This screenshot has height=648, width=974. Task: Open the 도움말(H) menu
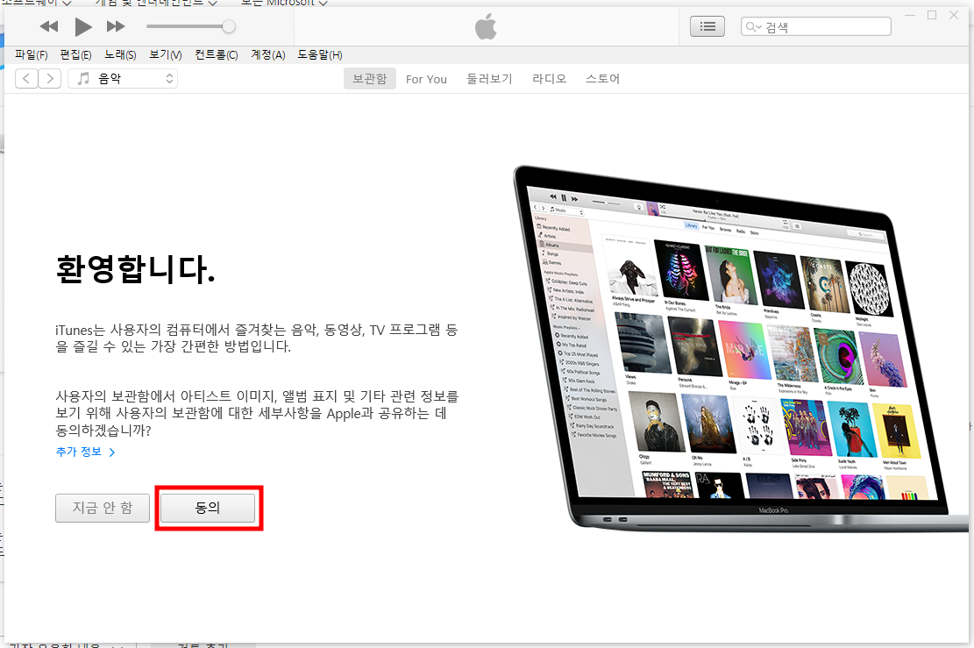pos(320,54)
